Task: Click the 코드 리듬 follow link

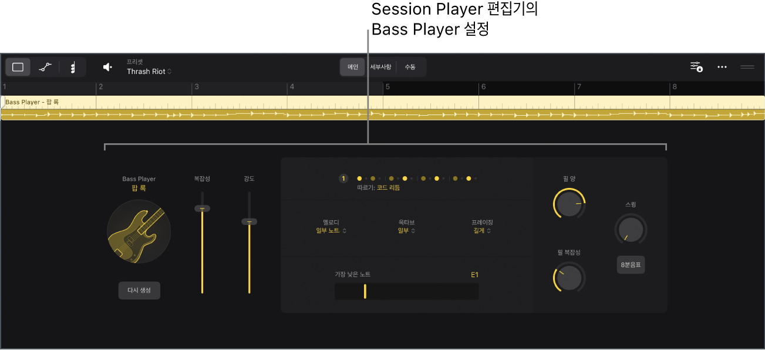Action: [x=389, y=188]
